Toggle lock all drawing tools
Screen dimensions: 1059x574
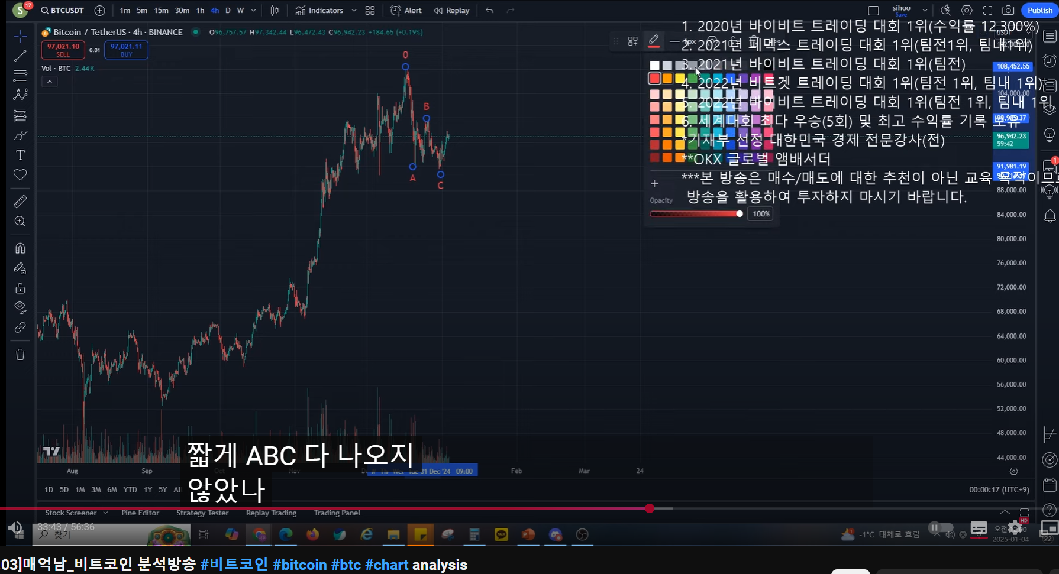(20, 288)
